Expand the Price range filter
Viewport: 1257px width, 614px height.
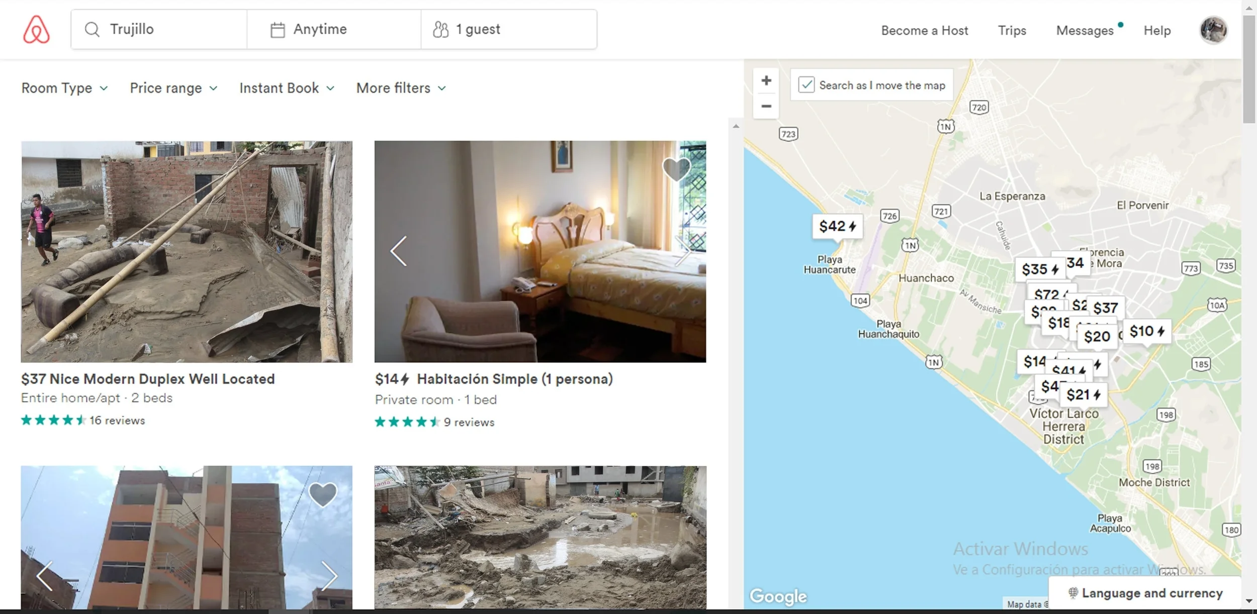(x=173, y=88)
